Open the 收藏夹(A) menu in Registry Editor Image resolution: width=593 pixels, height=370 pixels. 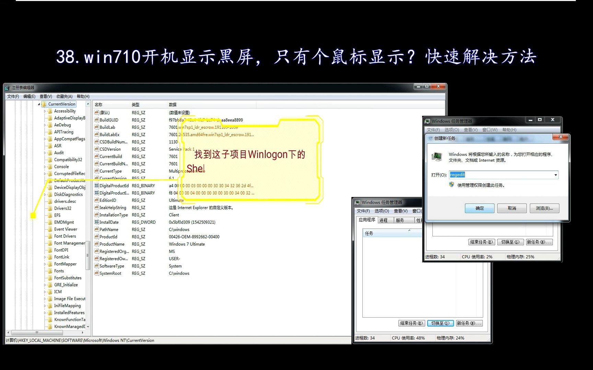[64, 96]
